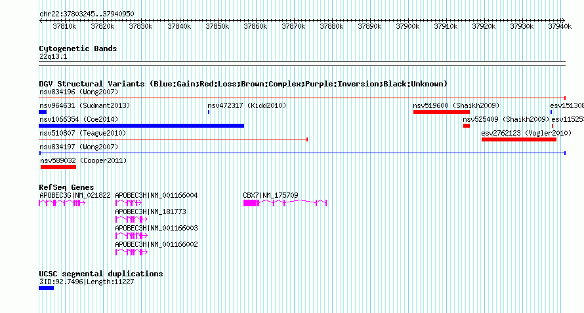Viewport: 584px width, 313px height.
Task: Click the tiny blue marker under nsv472317
Action: point(209,112)
